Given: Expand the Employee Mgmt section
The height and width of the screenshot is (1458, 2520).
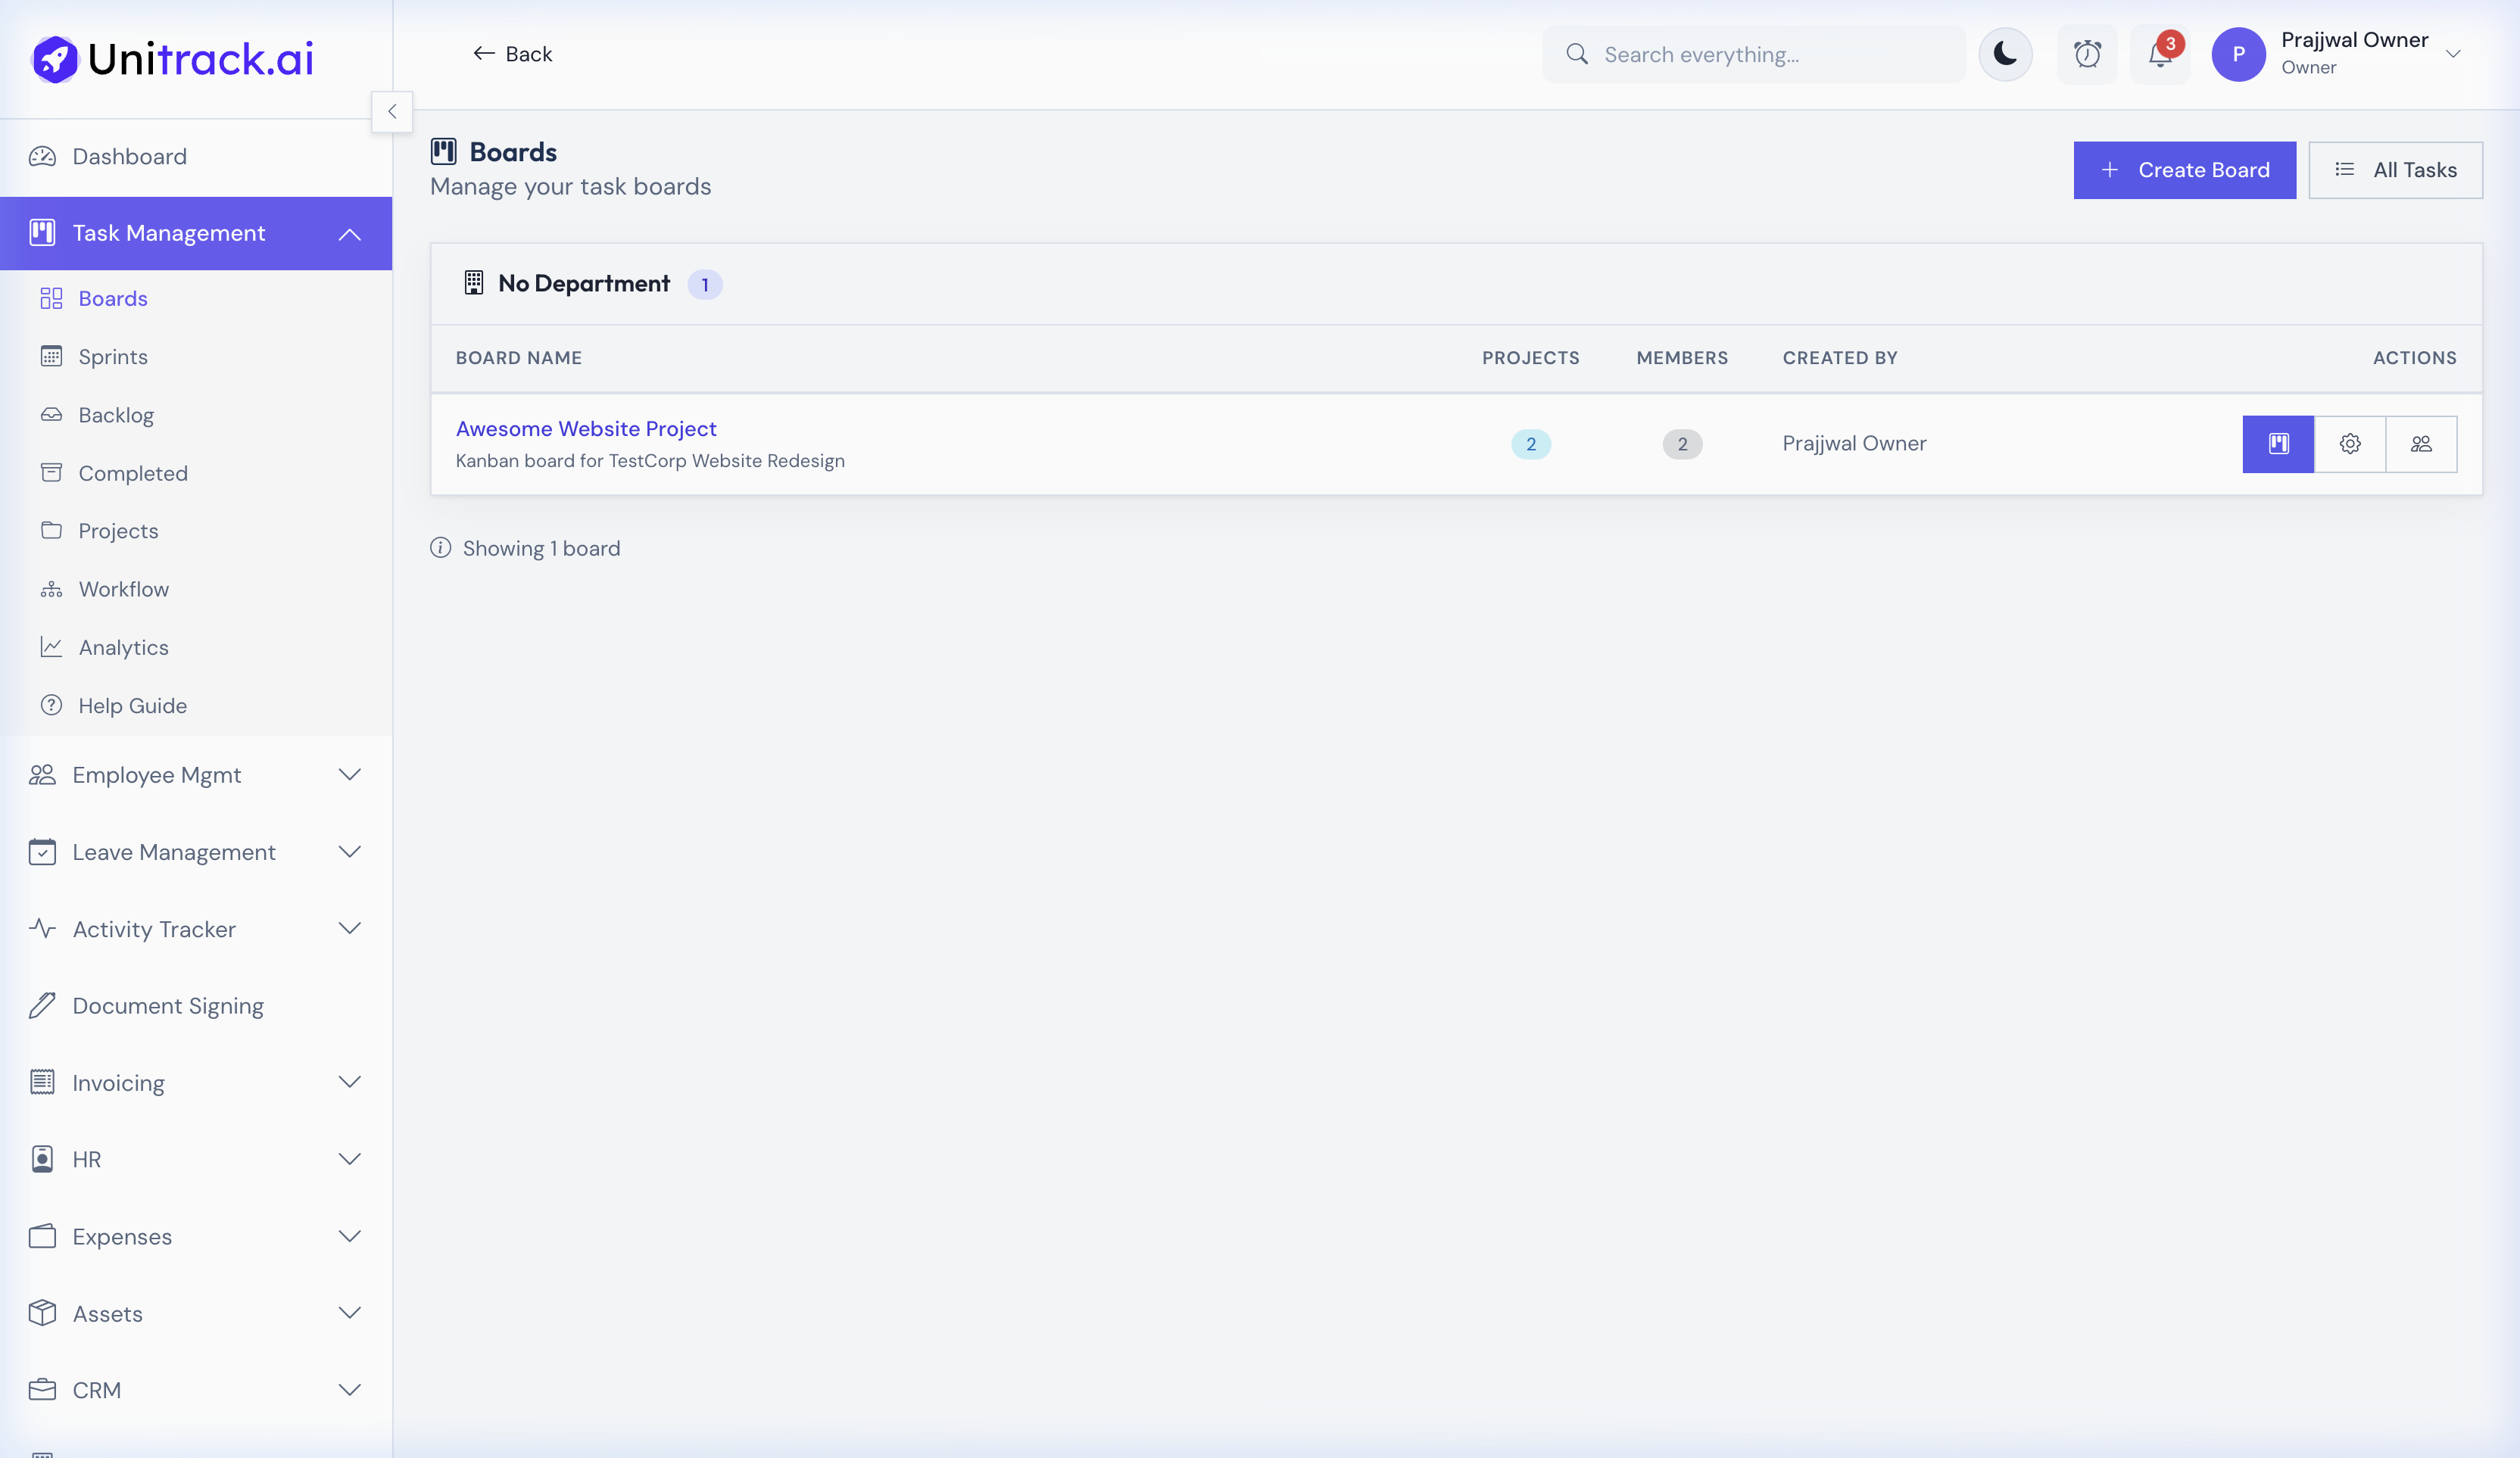Looking at the screenshot, I should point(156,774).
